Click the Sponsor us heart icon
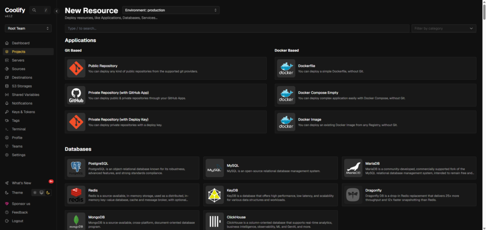The image size is (486, 230). coord(7,204)
